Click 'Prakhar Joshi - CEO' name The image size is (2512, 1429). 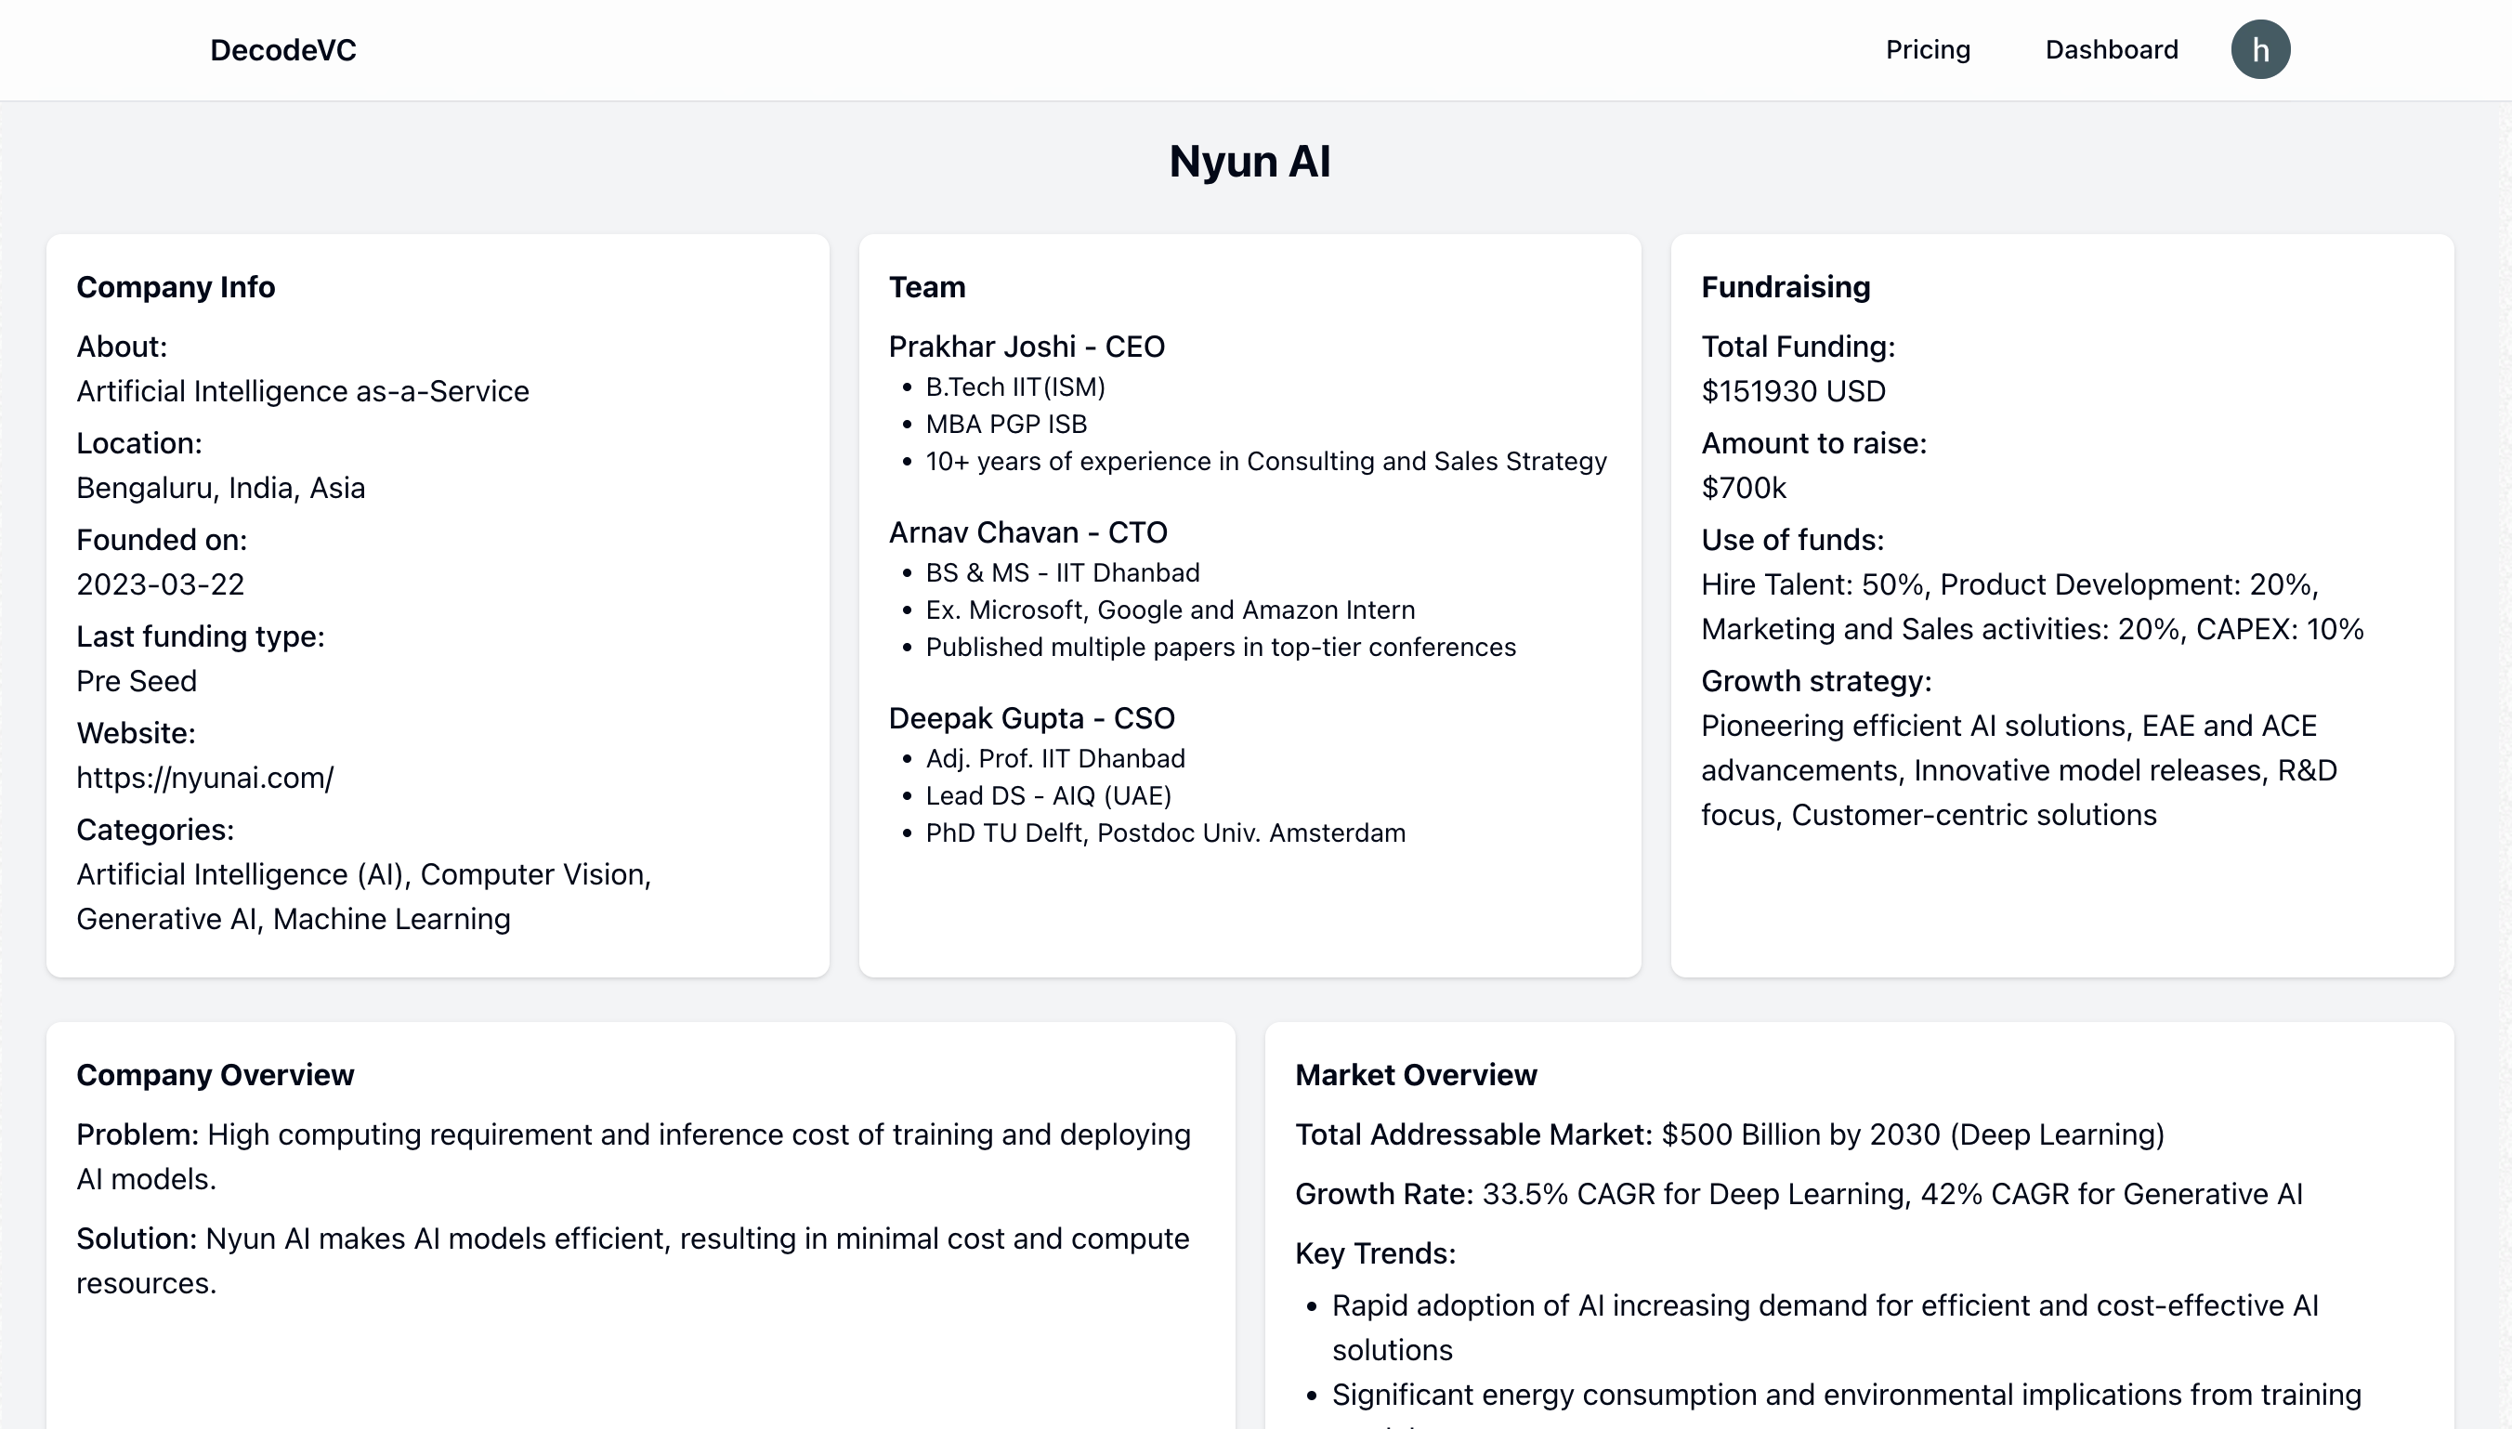pyautogui.click(x=1027, y=347)
